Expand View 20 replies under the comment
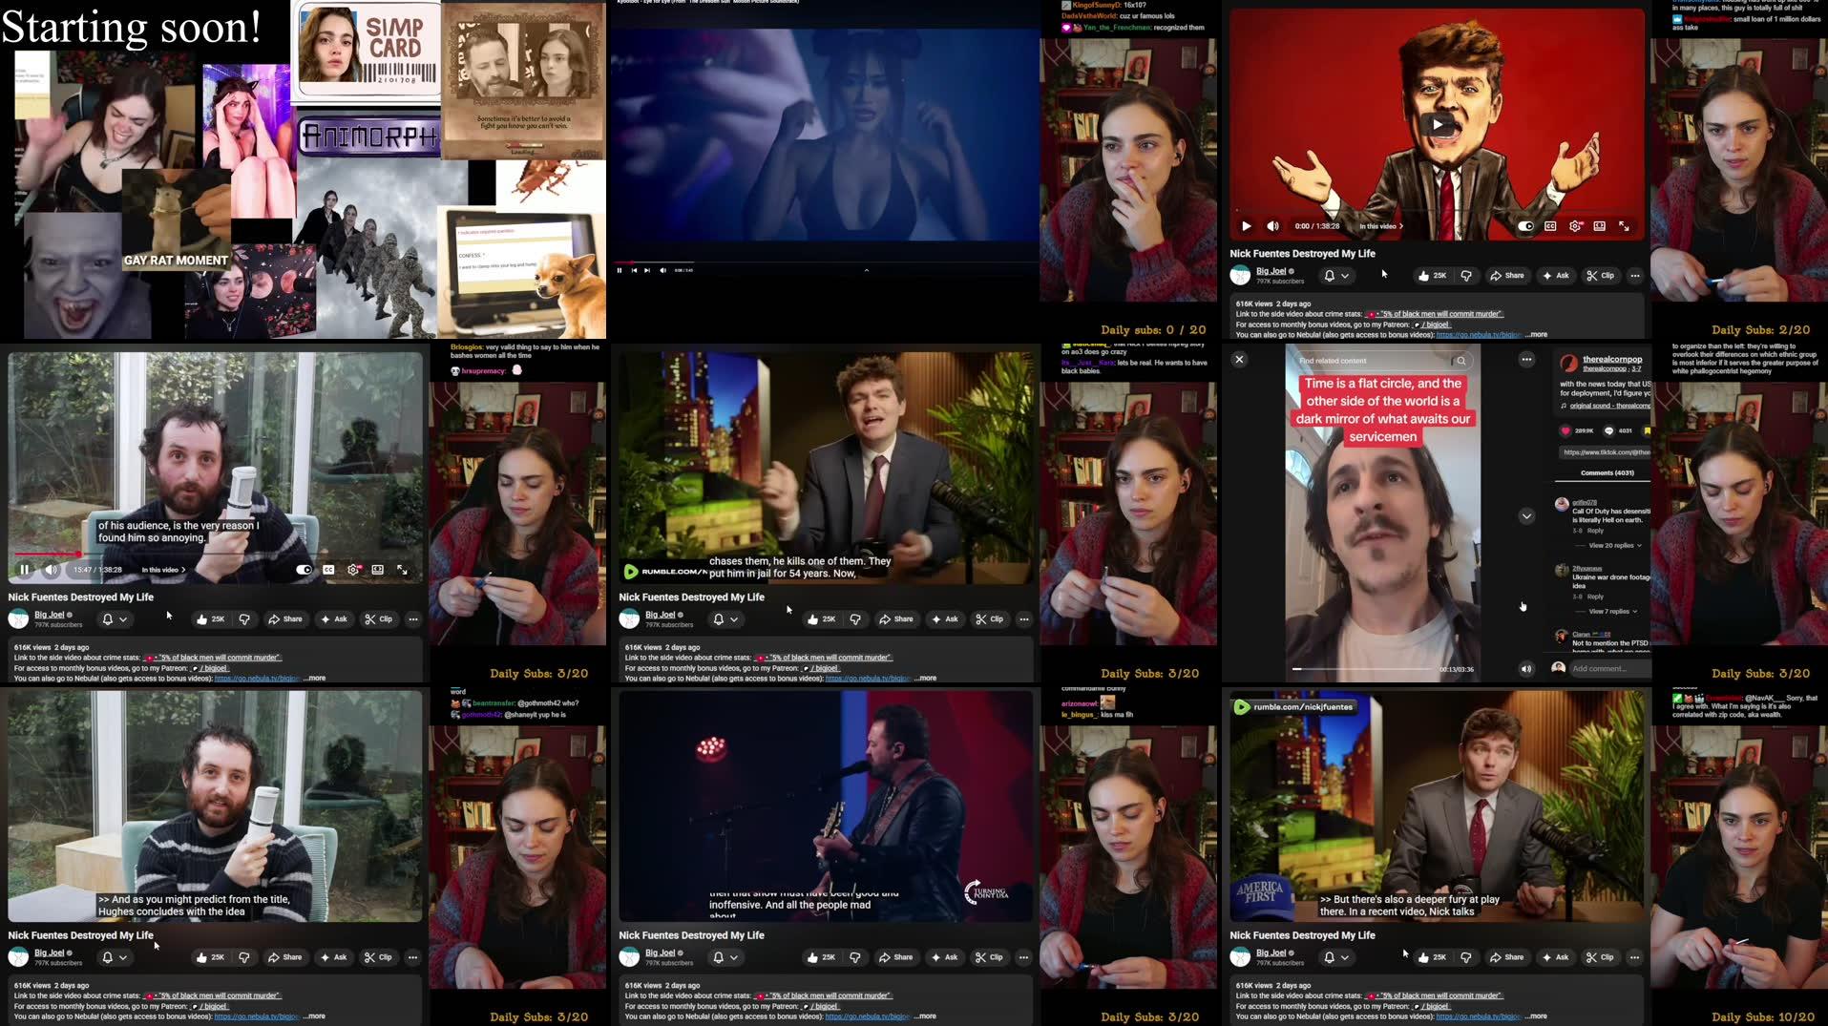The image size is (1828, 1026). pos(1610,545)
